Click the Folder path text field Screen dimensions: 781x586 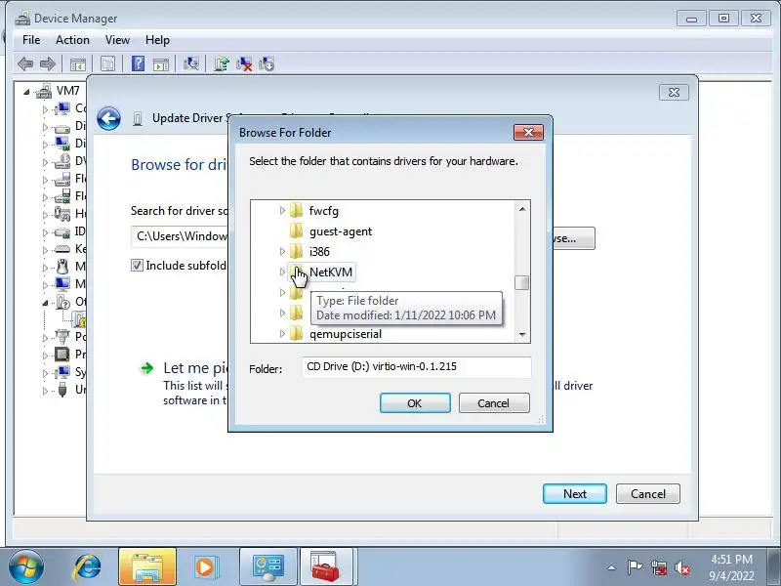417,367
